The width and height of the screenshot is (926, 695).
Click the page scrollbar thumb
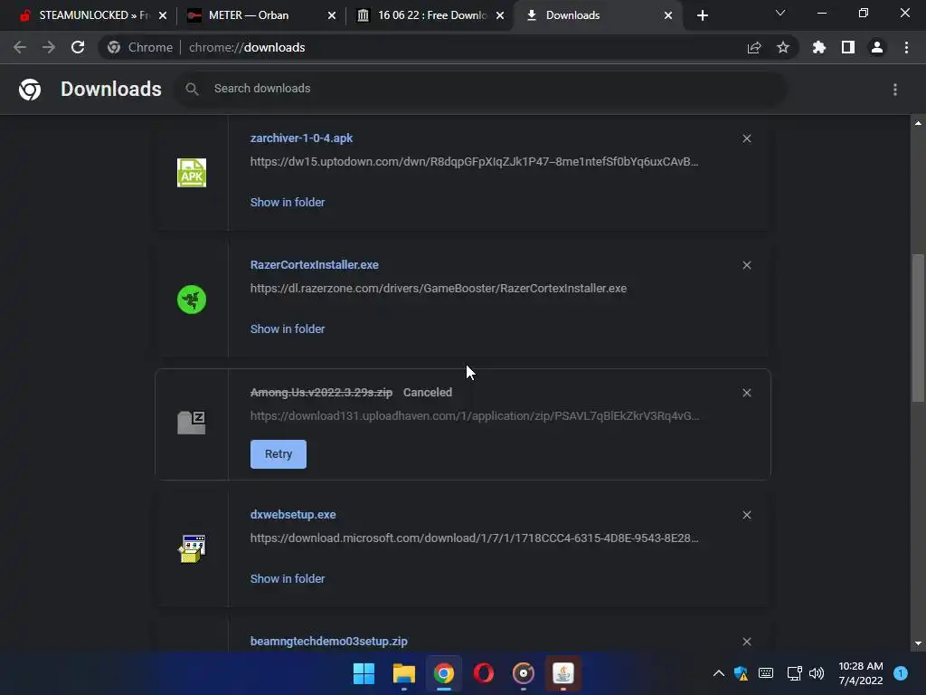(x=918, y=328)
